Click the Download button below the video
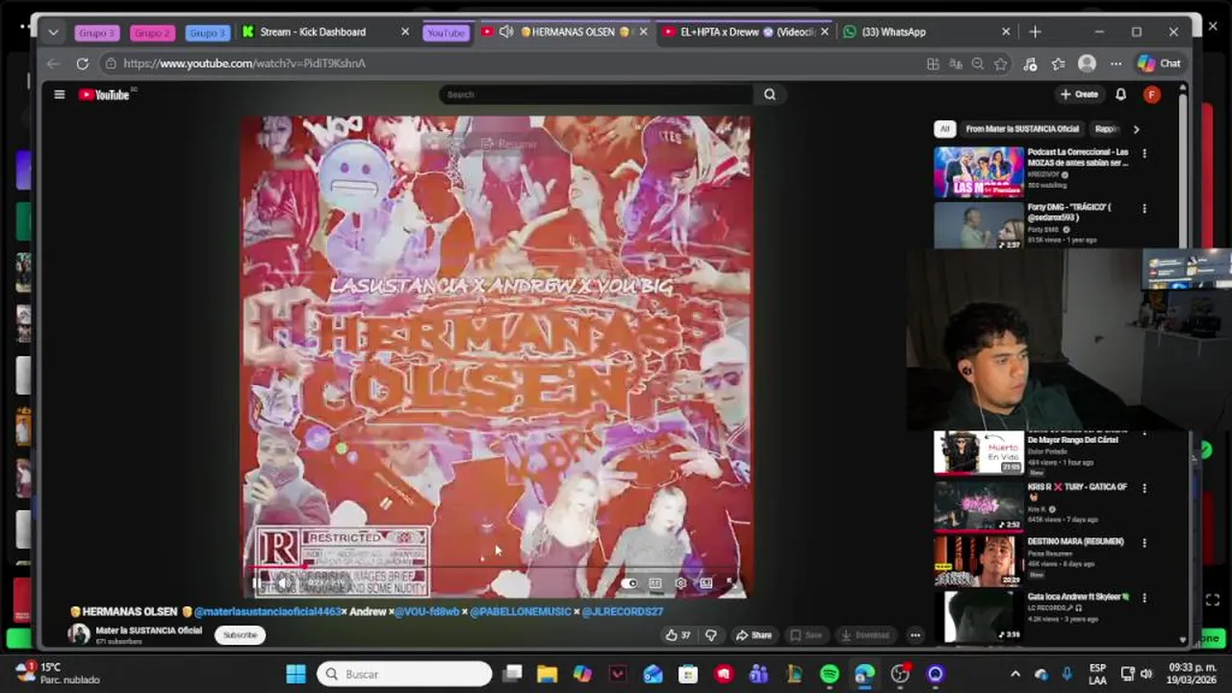The image size is (1232, 693). 864,635
